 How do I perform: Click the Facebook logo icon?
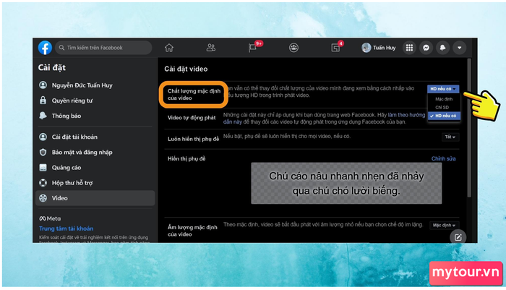(45, 48)
